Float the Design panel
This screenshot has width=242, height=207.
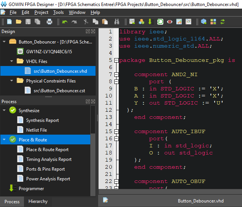(x=88, y=31)
